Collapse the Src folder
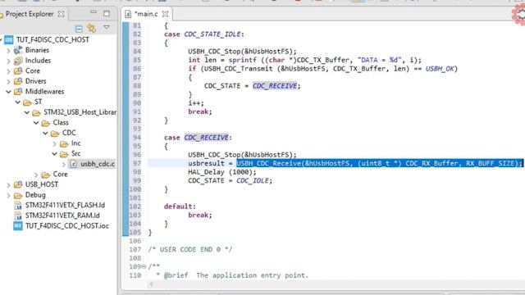 click(x=55, y=154)
